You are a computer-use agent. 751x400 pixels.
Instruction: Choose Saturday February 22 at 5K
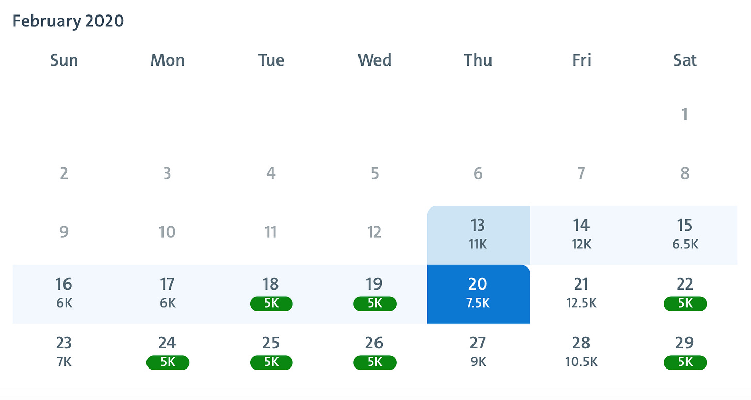pyautogui.click(x=685, y=293)
